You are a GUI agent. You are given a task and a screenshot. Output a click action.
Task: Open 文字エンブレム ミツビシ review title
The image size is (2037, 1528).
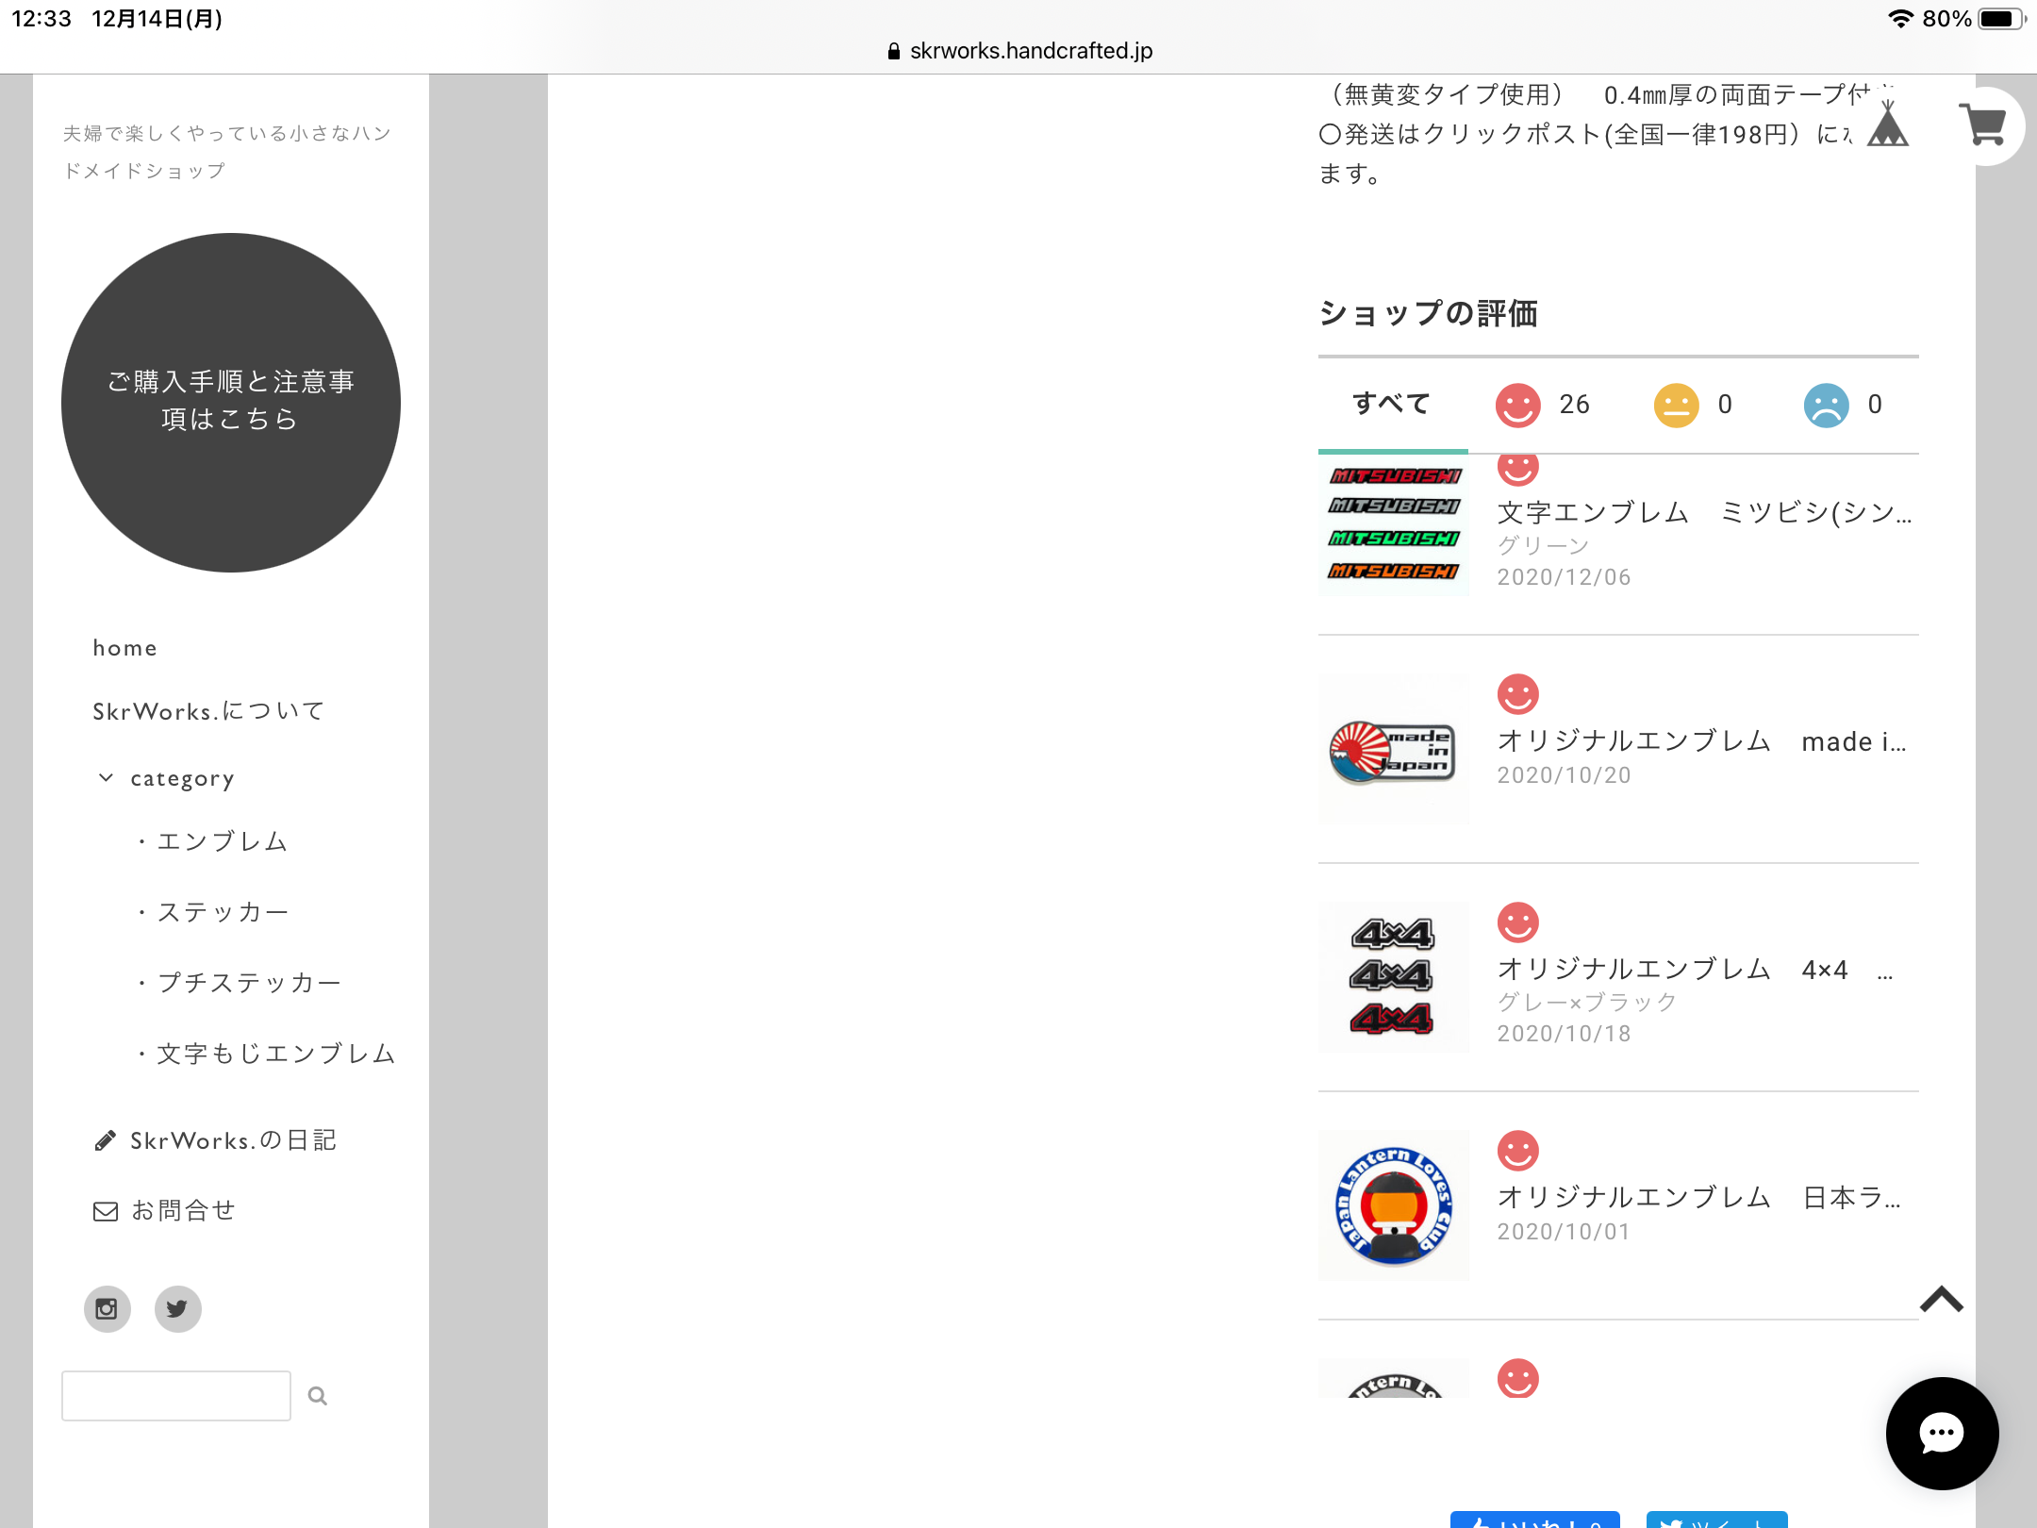click(1705, 512)
